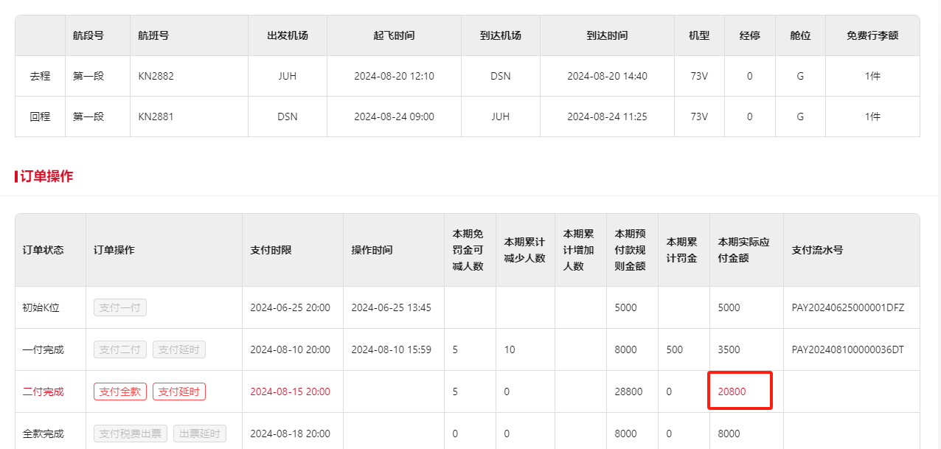Select flight number KN2882
This screenshot has height=449, width=941.
[156, 76]
